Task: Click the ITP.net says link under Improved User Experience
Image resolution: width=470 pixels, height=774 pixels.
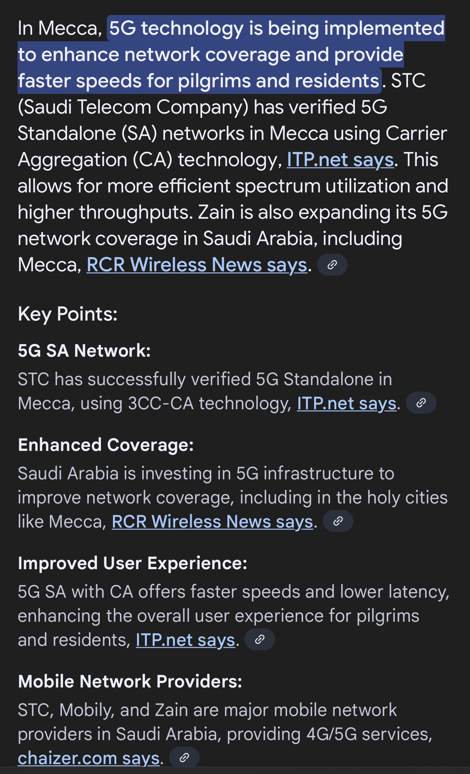Action: tap(185, 640)
